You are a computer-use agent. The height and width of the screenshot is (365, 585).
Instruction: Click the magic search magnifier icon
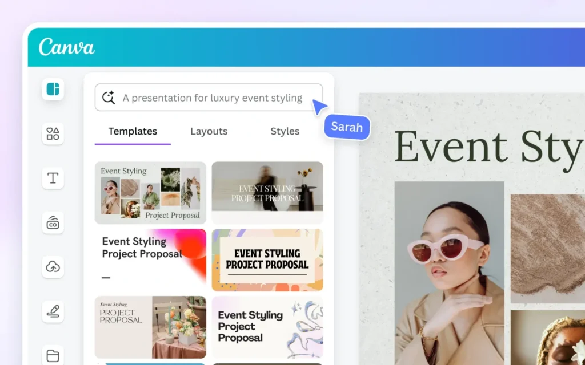point(108,97)
